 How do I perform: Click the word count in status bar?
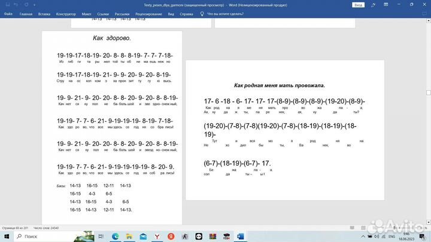[x=45, y=228]
